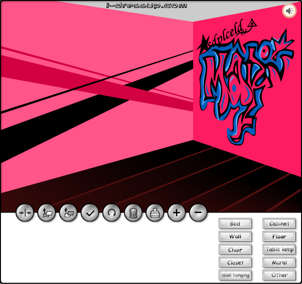The height and width of the screenshot is (284, 302).
Task: Print the room with printer icon
Action: (155, 213)
